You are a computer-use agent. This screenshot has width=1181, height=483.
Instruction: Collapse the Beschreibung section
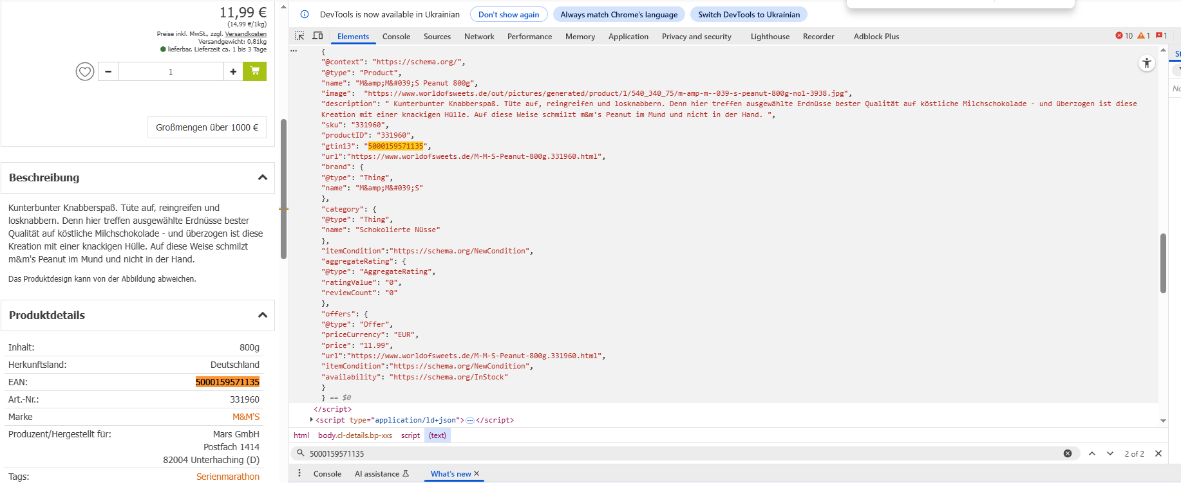click(263, 178)
